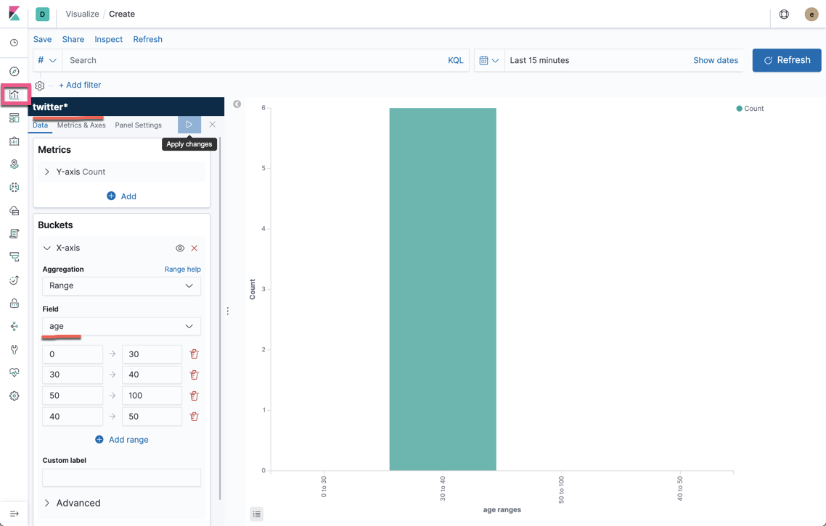Switch to Panel Settings tab

click(x=139, y=125)
